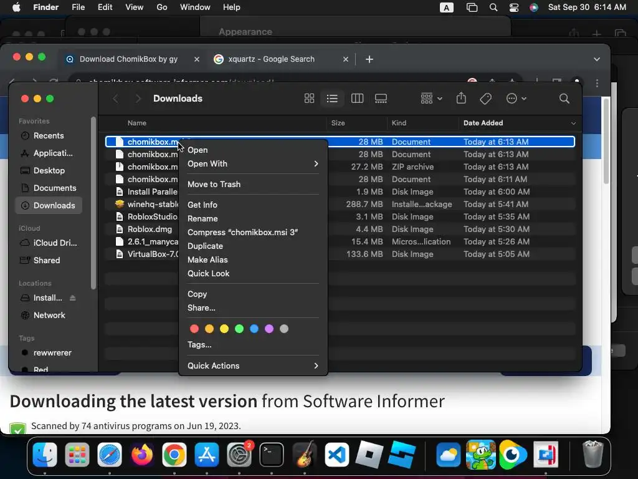Sort by the Date Added column
Image resolution: width=638 pixels, height=479 pixels.
[x=520, y=123]
